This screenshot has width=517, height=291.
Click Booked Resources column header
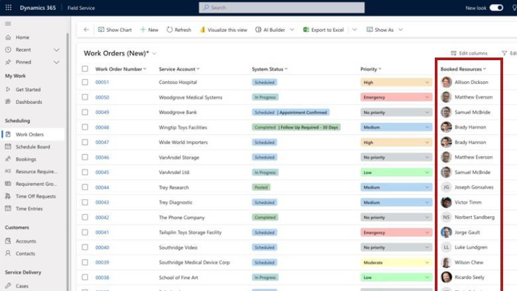tap(463, 69)
